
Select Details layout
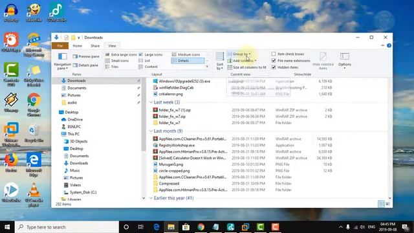188,60
